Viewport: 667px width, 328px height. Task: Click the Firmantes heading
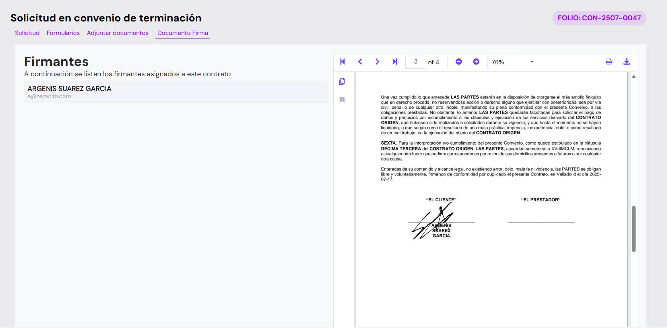56,62
